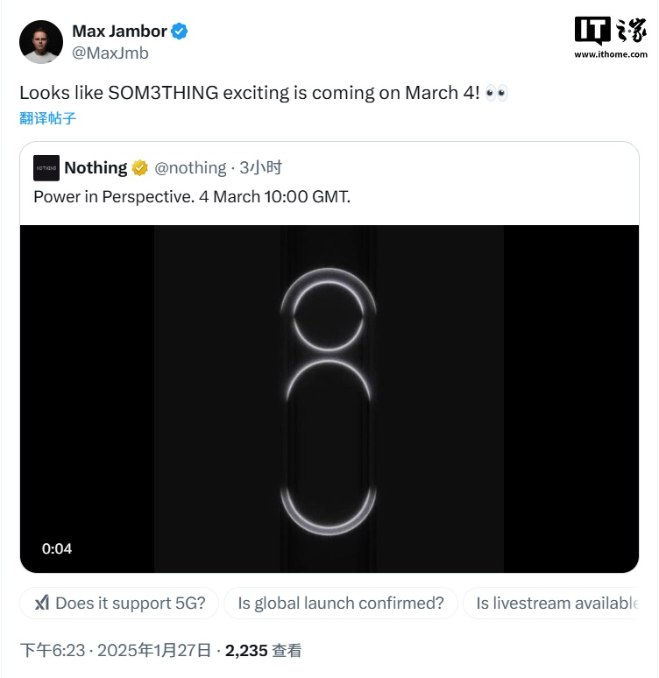
Task: Click the 2,235 查看 view count
Action: [x=264, y=650]
